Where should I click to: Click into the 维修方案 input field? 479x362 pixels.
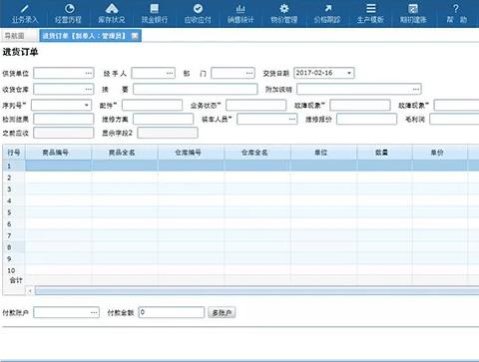click(x=164, y=119)
